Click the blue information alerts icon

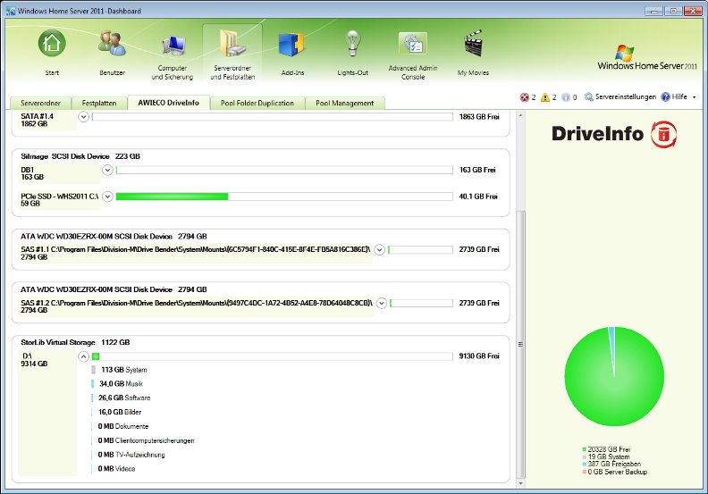point(566,97)
